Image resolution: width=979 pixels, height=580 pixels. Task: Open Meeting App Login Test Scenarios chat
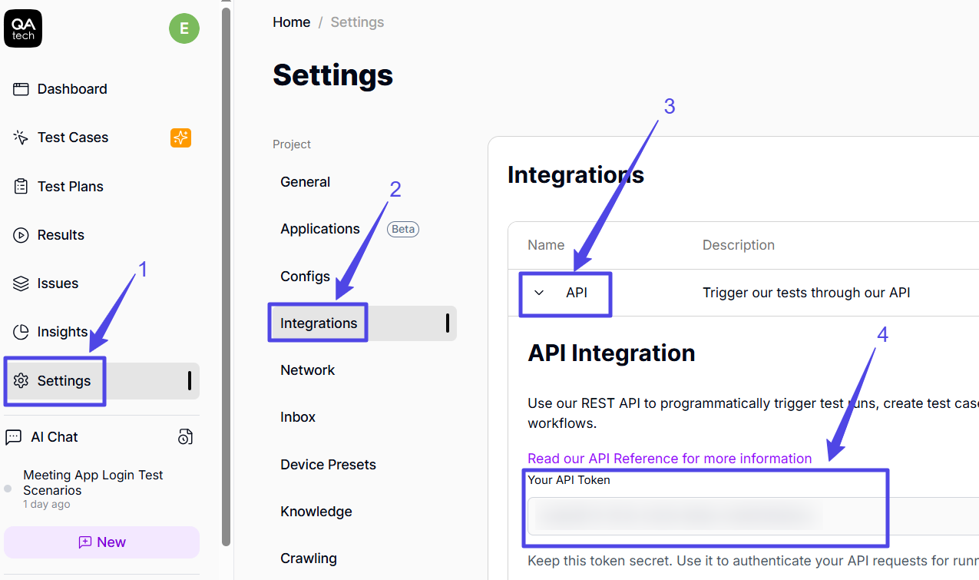(93, 482)
